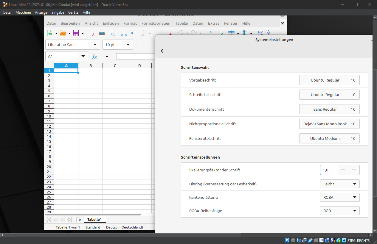Click the VirtualBox audio status icon
This screenshot has height=244, width=377.
299,240
